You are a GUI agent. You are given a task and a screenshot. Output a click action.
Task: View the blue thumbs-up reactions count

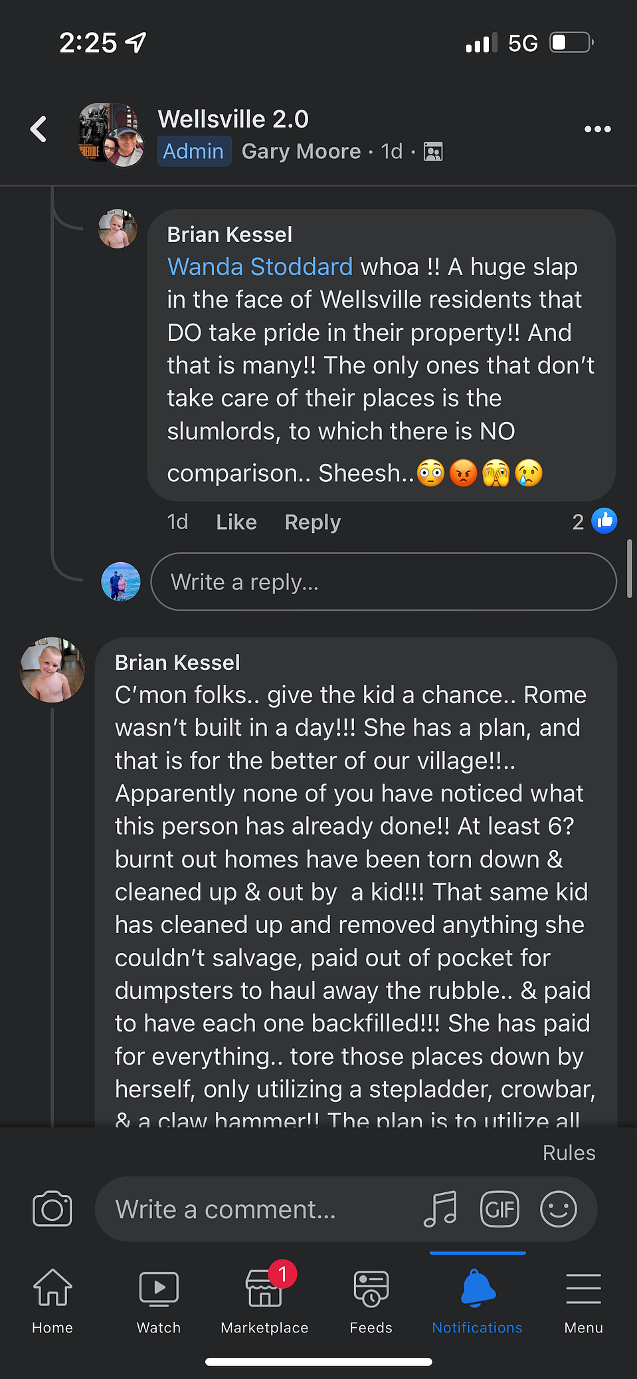tap(594, 521)
